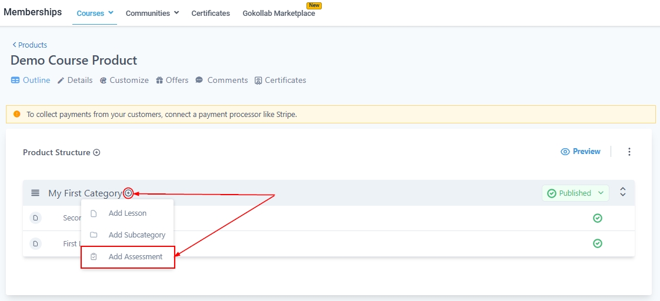Click the Demo Course Product title
The width and height of the screenshot is (660, 301).
(74, 60)
